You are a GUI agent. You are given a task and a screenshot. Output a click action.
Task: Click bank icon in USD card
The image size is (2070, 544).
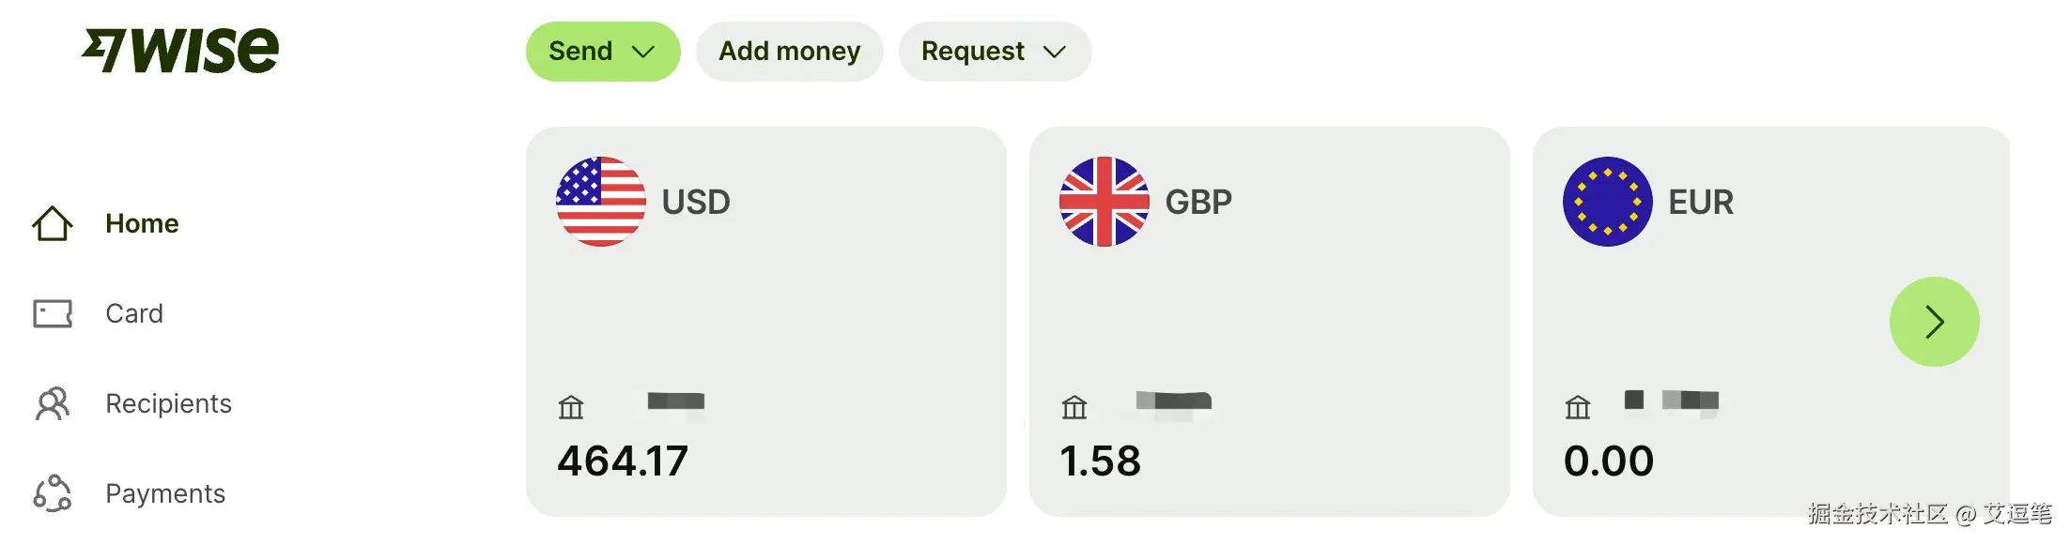(x=571, y=407)
